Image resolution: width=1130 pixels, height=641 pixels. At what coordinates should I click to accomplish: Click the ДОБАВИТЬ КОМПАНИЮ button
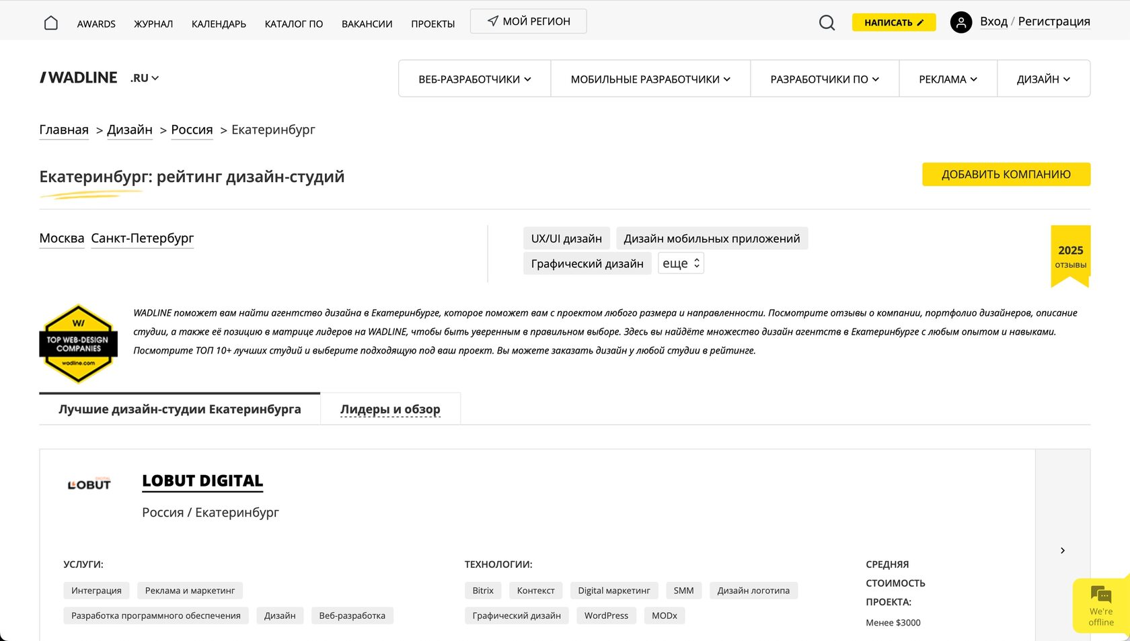point(1006,174)
